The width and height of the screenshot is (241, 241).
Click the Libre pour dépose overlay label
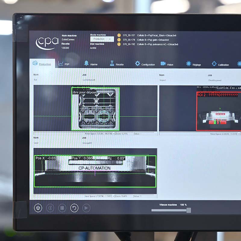click(x=84, y=92)
